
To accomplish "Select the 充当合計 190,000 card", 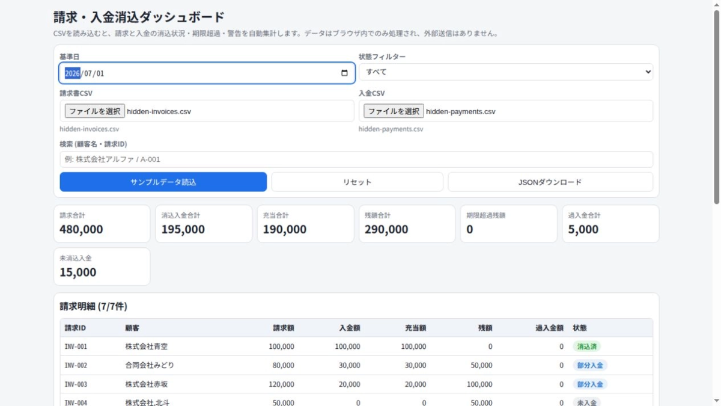I will (305, 224).
